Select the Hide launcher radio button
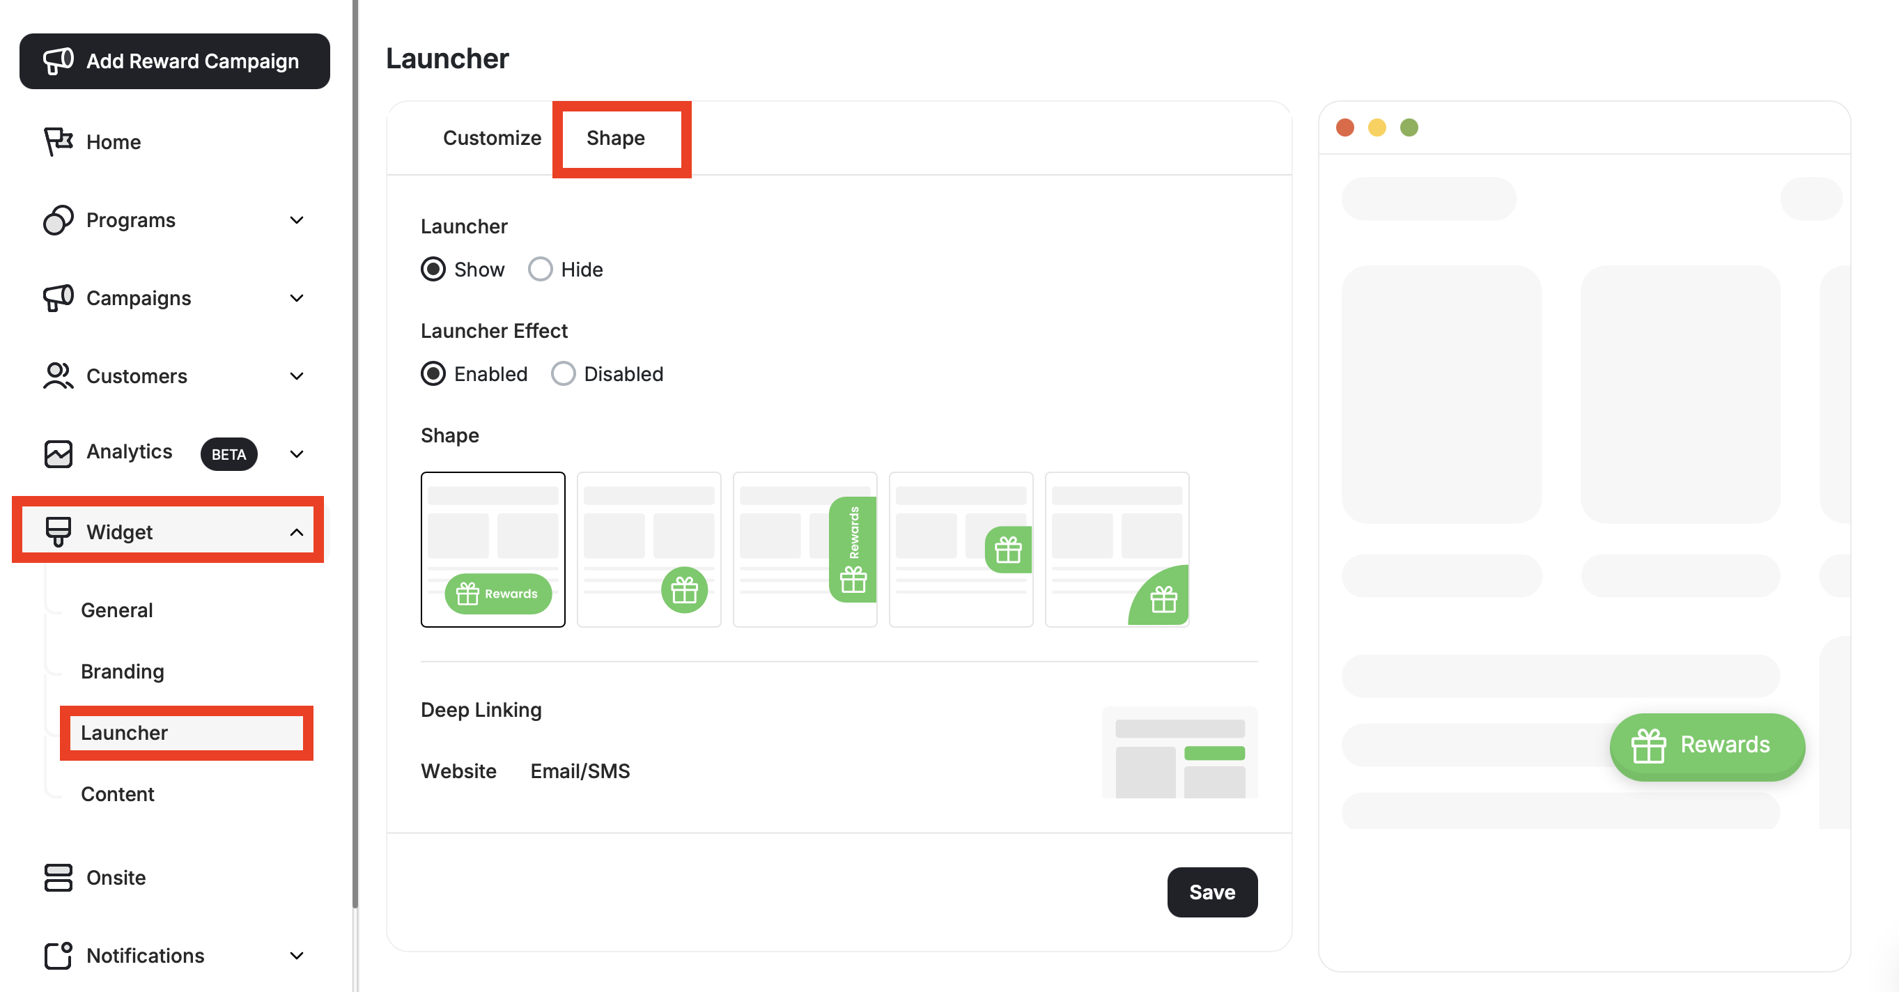The image size is (1899, 992). (x=540, y=269)
